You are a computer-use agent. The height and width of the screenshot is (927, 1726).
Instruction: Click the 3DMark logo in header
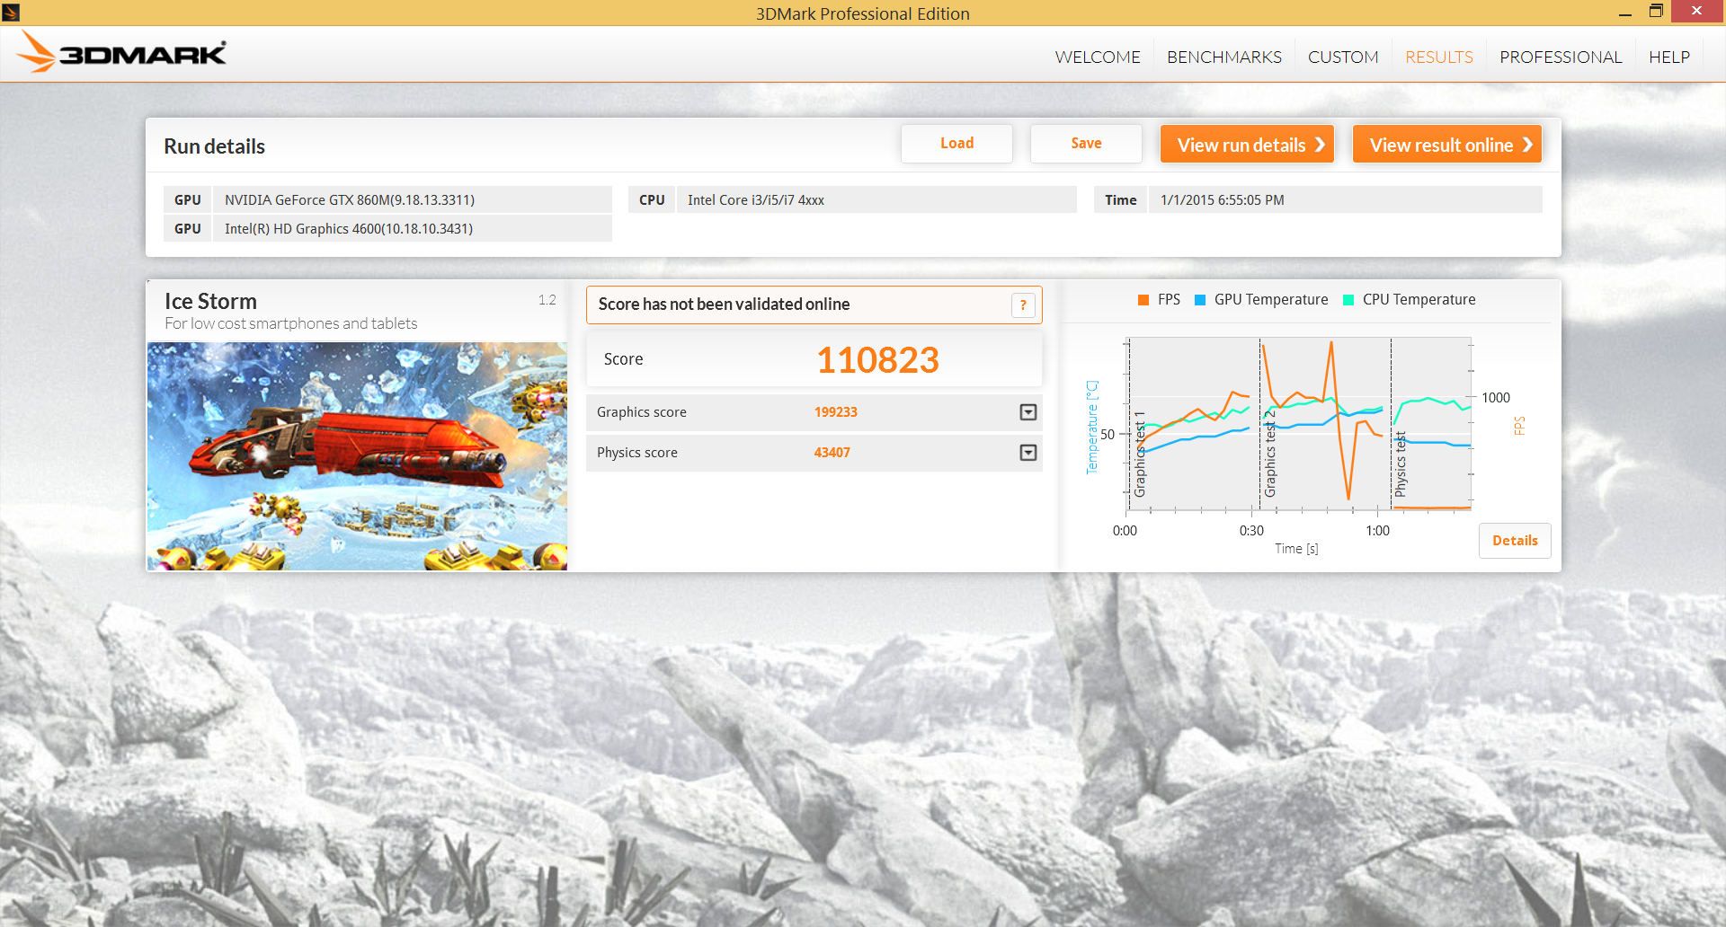coord(121,52)
